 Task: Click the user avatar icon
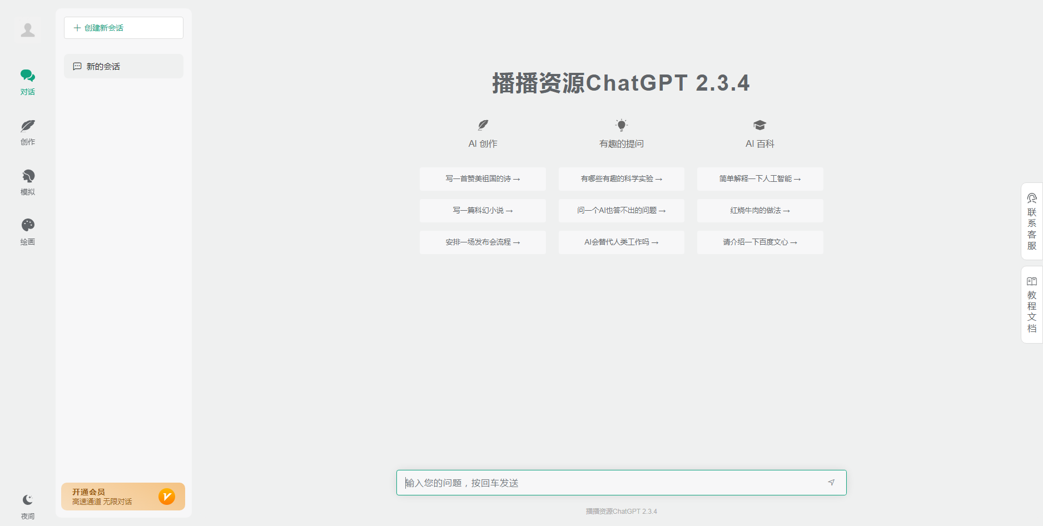[28, 30]
